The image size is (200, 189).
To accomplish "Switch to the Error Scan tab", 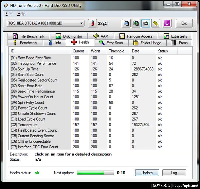I will 111,43.
